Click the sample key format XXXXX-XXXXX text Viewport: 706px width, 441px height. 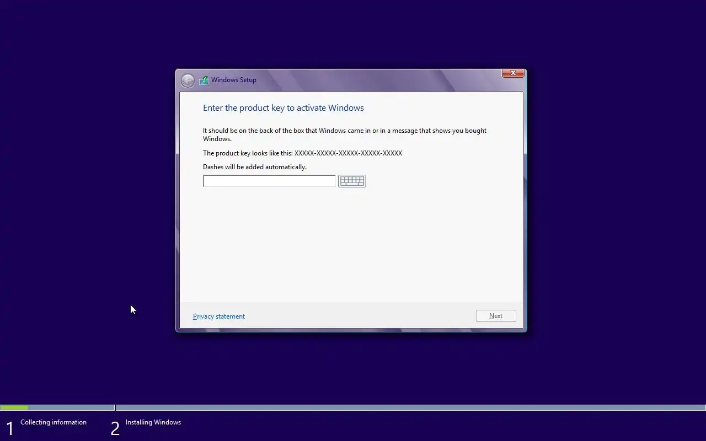pyautogui.click(x=348, y=153)
